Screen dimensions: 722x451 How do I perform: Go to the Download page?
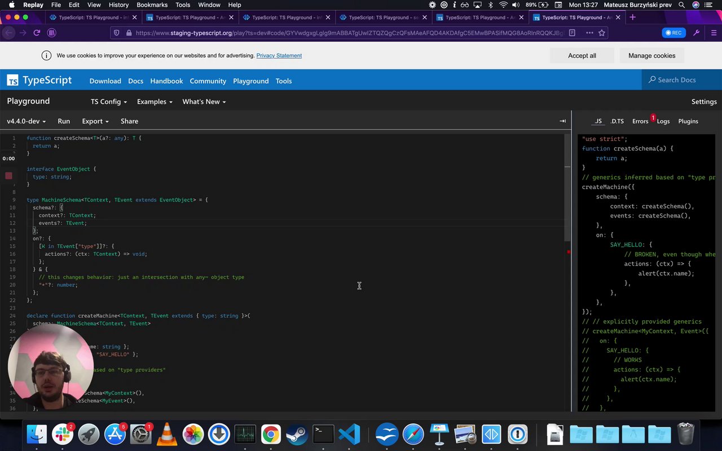click(x=105, y=81)
